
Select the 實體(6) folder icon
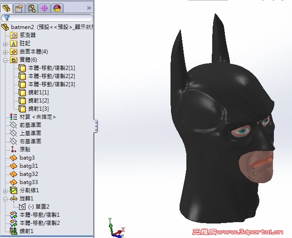[14, 60]
